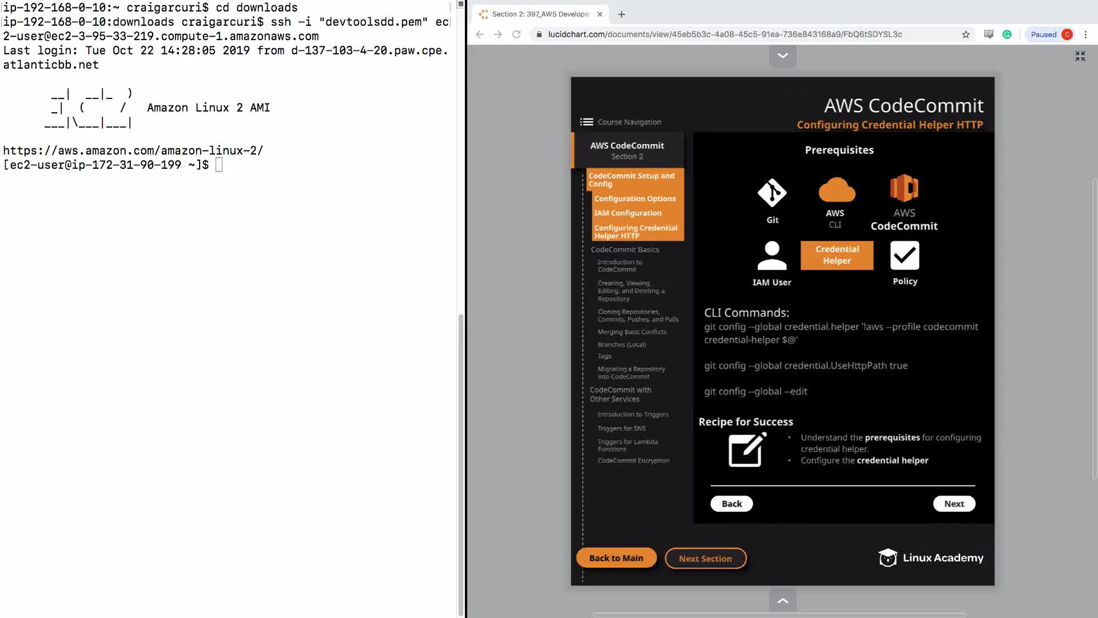This screenshot has width=1098, height=618.
Task: Click the AWS CodeCommit orange icon
Action: pos(904,188)
